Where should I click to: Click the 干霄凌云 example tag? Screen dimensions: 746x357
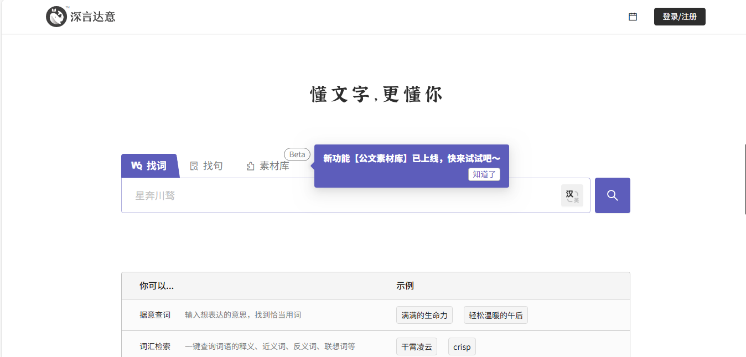click(417, 346)
